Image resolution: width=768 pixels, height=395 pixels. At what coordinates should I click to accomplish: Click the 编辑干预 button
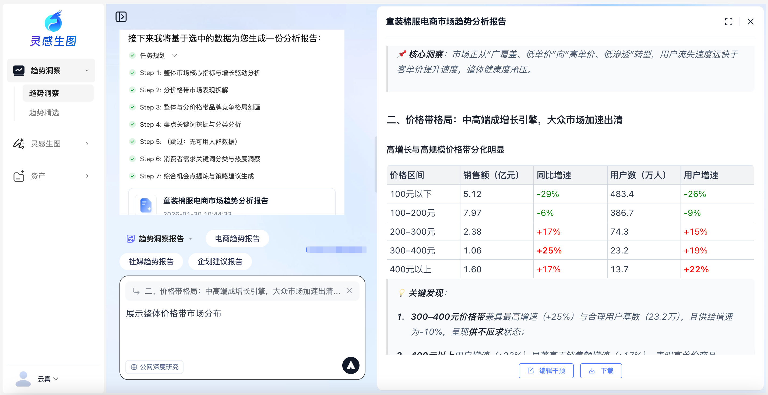point(546,371)
